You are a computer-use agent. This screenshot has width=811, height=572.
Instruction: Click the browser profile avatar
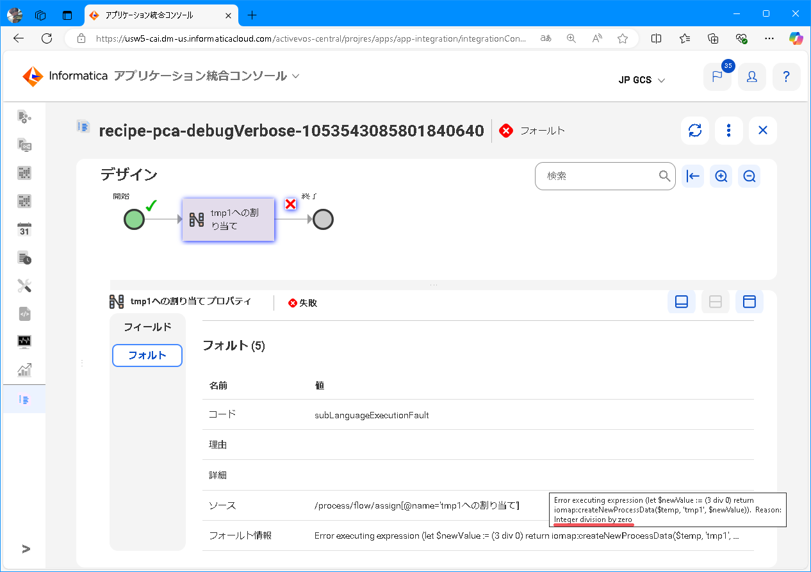(15, 15)
